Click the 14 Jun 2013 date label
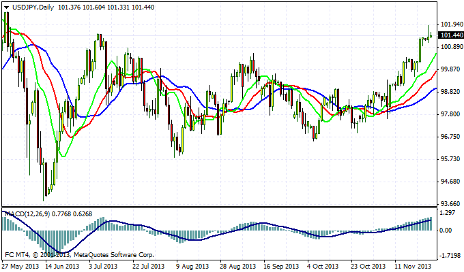The width and height of the screenshot is (464, 272). pyautogui.click(x=62, y=266)
